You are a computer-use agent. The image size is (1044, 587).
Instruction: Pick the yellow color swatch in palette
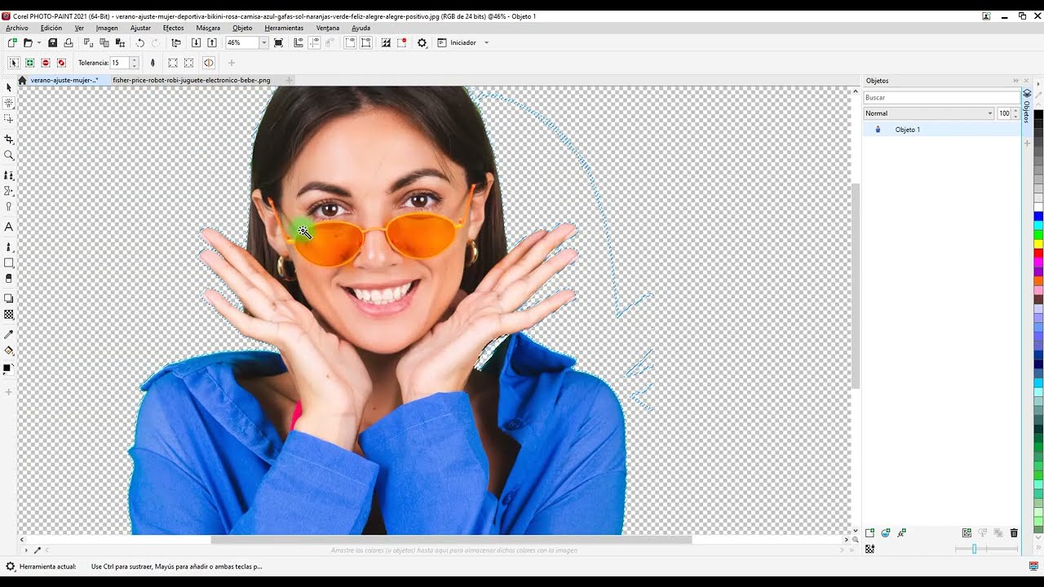1038,243
